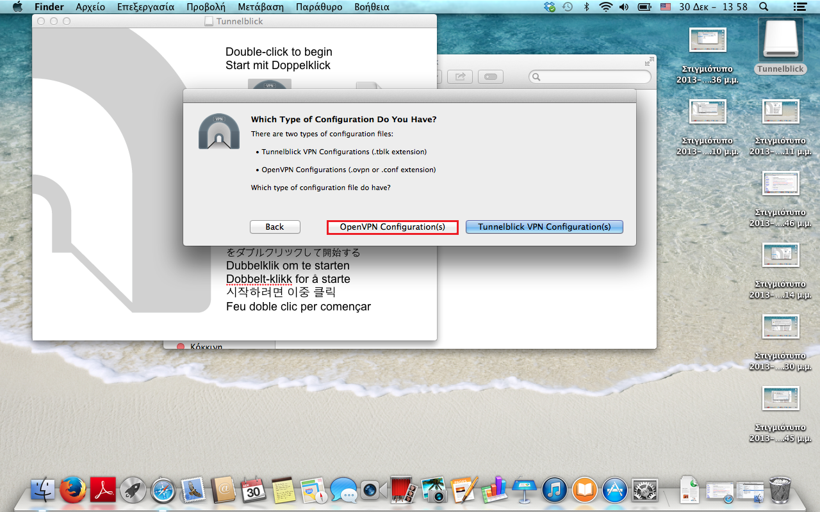The width and height of the screenshot is (820, 512).
Task: Open Calendar icon showing 30
Action: coord(253,491)
